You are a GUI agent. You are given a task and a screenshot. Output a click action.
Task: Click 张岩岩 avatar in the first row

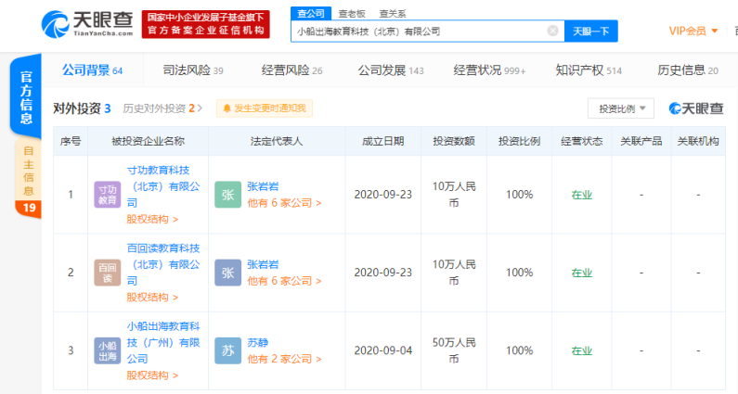coord(227,194)
